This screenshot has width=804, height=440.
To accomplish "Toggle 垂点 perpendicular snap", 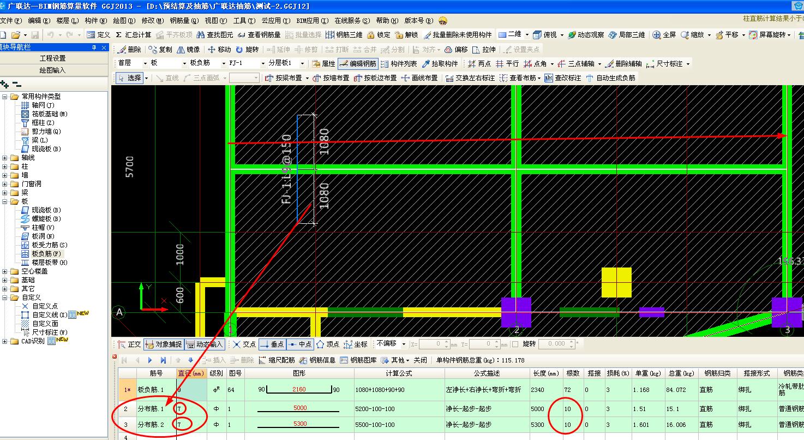I will tap(272, 344).
